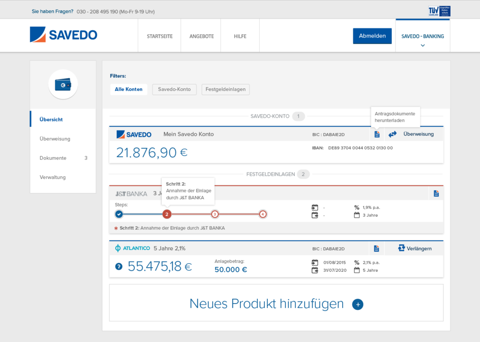480x342 pixels.
Task: Click J&T BANKA duration calendar icon
Action: click(x=357, y=215)
